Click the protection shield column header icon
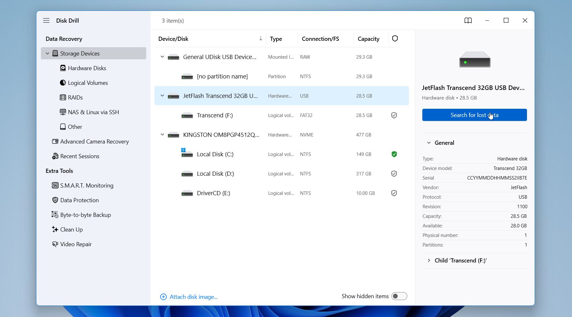The width and height of the screenshot is (572, 317). pyautogui.click(x=395, y=39)
